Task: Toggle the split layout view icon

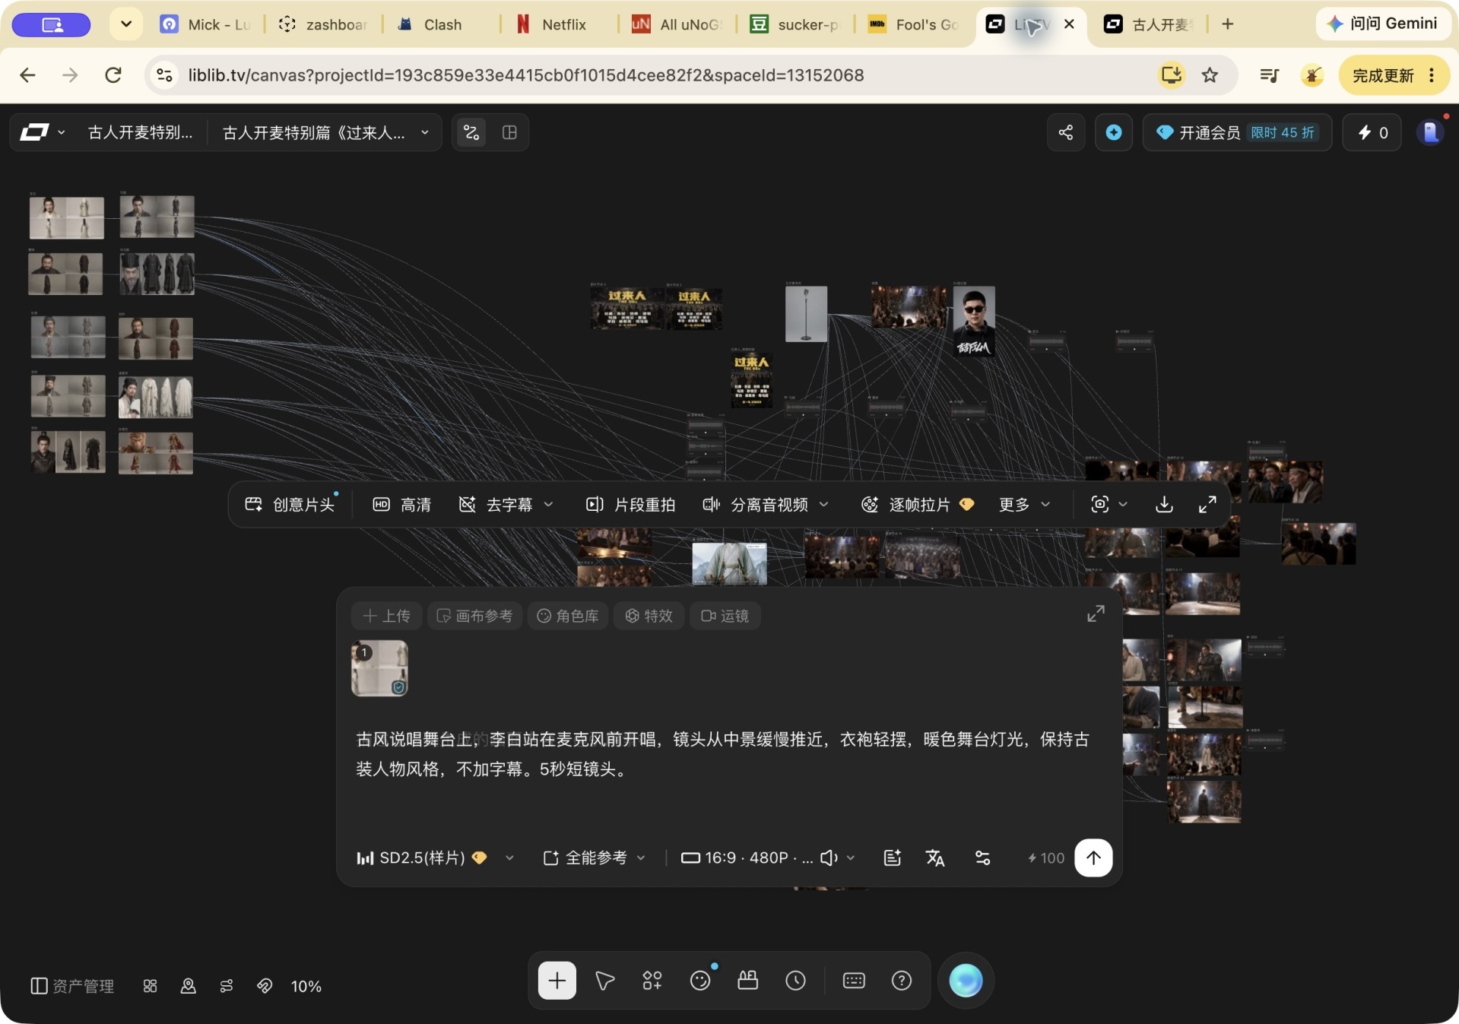Action: pos(509,132)
